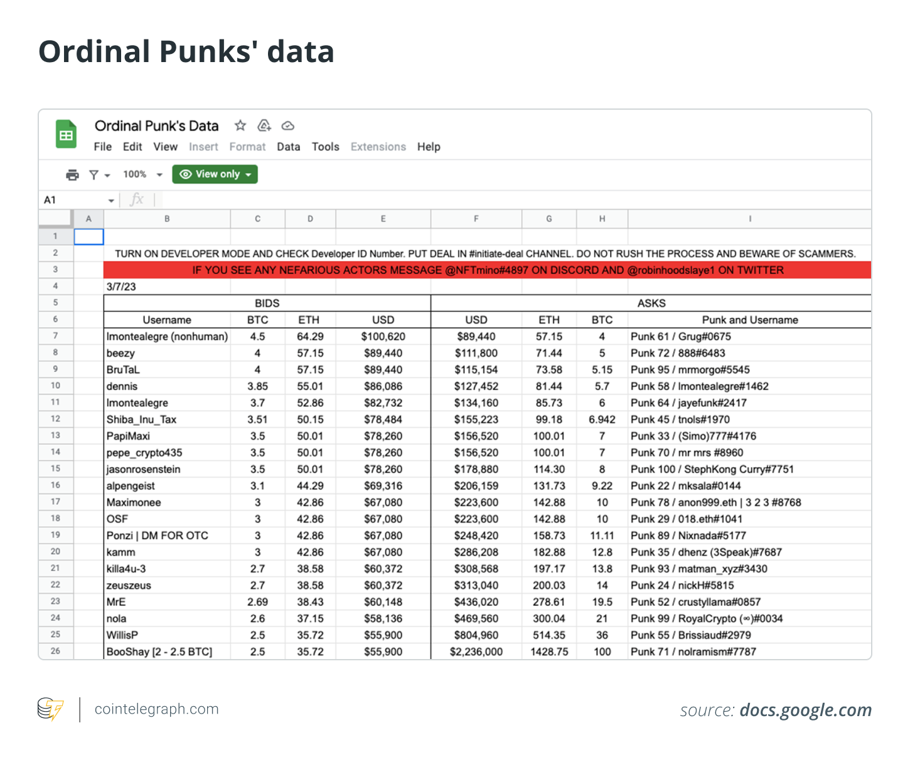Click the print icon in toolbar
910x760 pixels.
pos(73,175)
